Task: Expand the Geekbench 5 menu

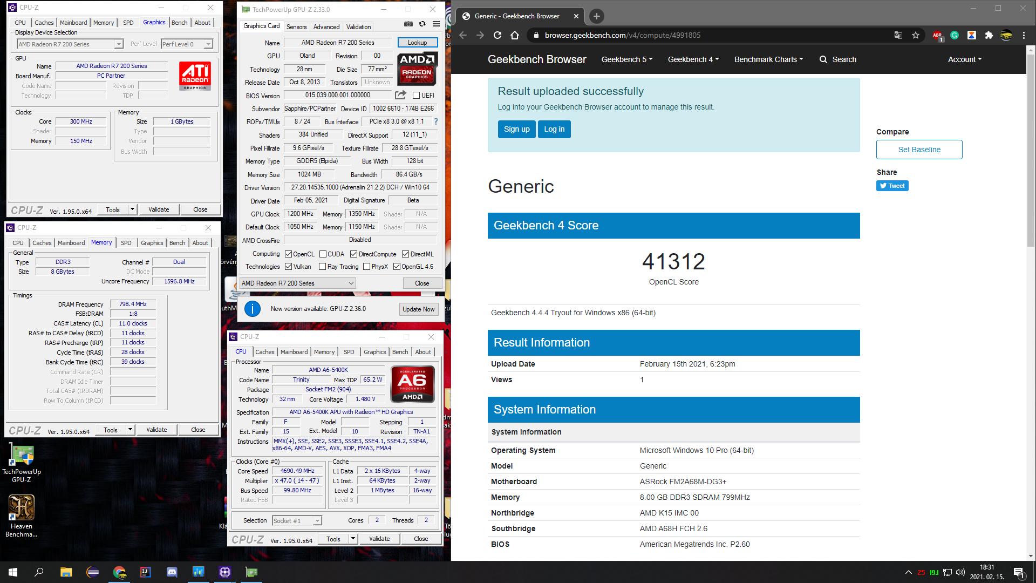Action: (x=627, y=59)
